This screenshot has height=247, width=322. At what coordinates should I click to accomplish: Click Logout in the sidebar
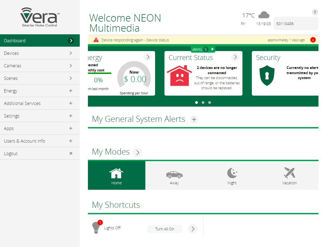click(x=40, y=153)
